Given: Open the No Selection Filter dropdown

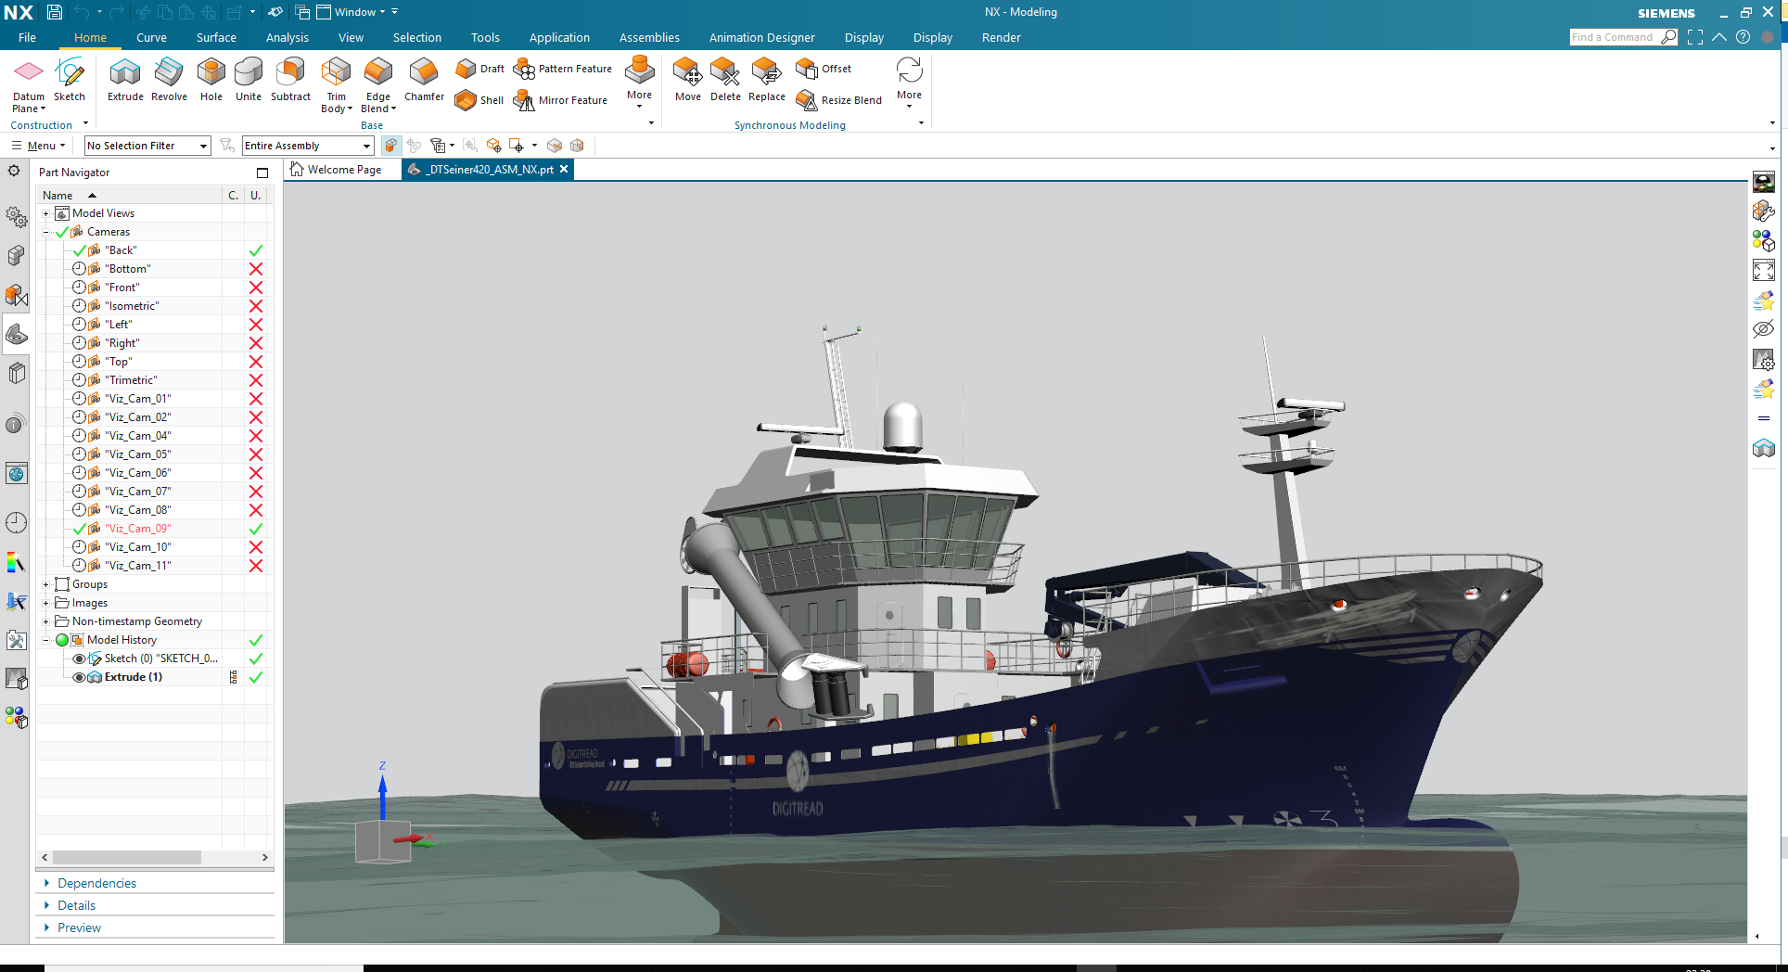Looking at the screenshot, I should click(x=147, y=146).
